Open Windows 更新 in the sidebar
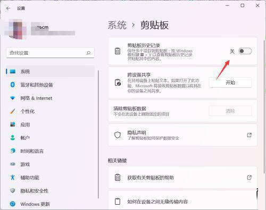 35,204
